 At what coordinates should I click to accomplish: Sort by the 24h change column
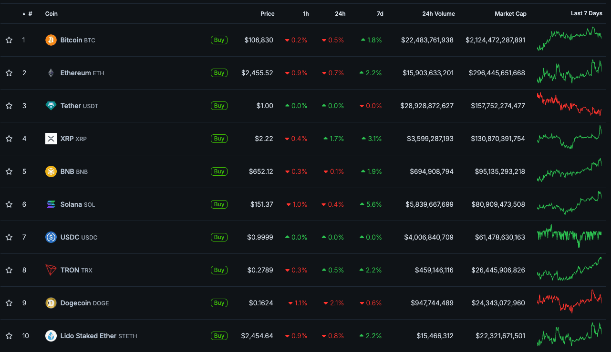tap(340, 14)
